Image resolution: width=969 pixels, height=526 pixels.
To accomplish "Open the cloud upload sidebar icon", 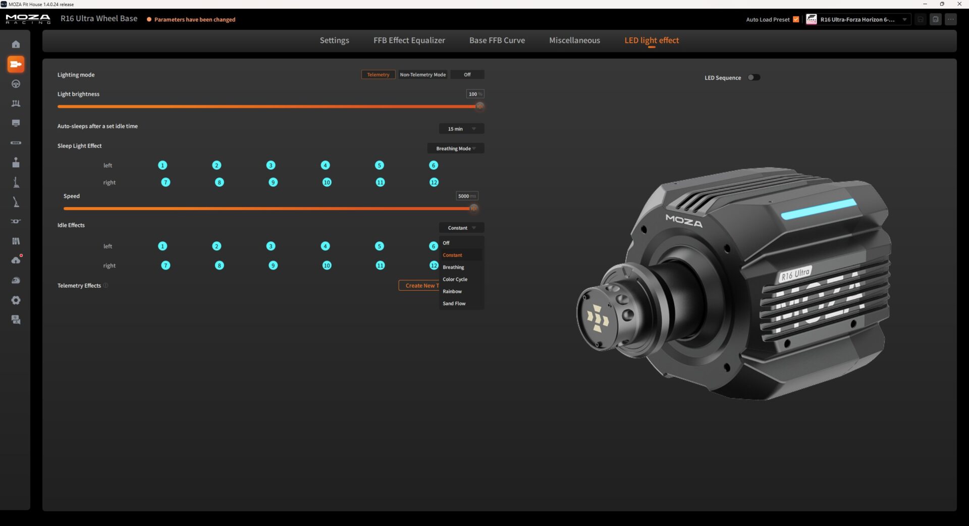I will pos(16,260).
